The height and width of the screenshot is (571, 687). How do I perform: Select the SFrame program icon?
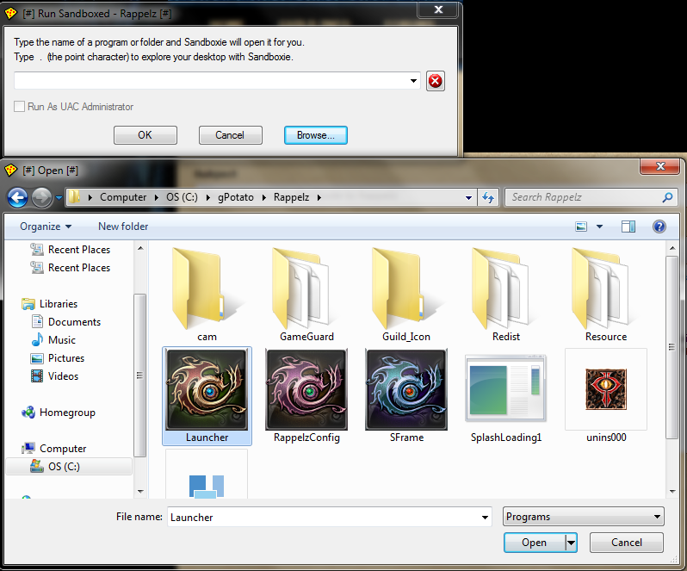click(406, 389)
